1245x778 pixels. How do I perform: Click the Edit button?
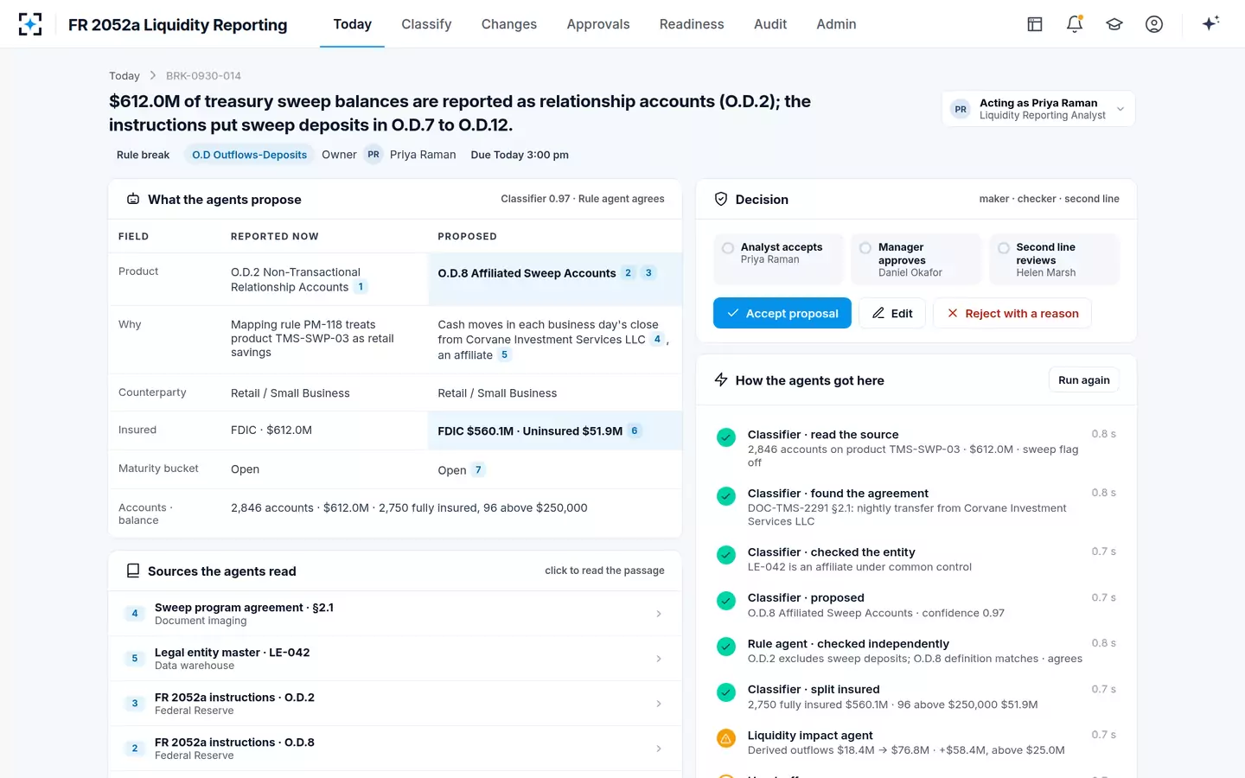tap(892, 313)
